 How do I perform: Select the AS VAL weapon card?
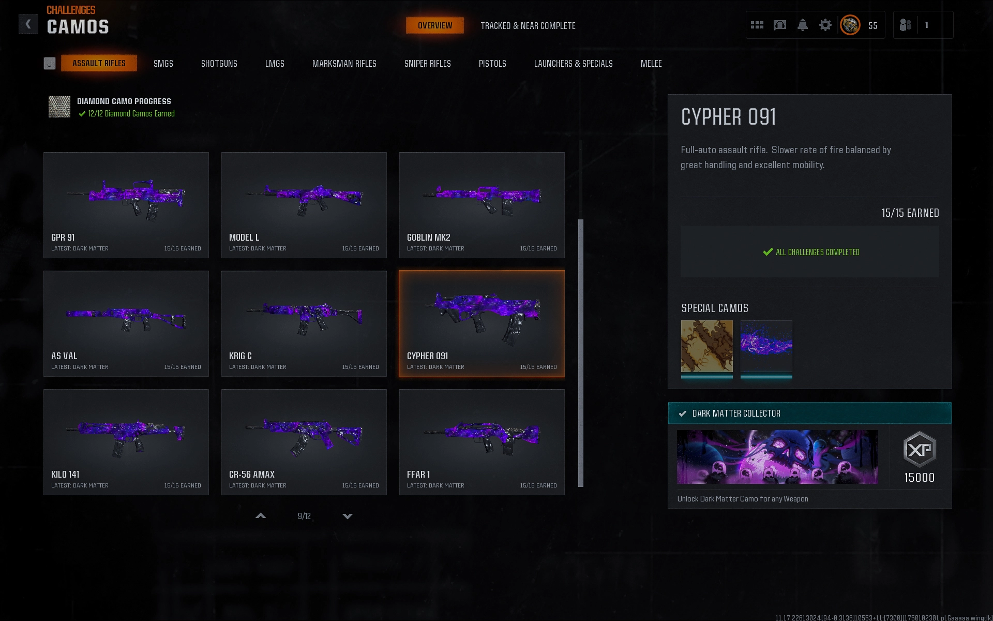pyautogui.click(x=126, y=323)
